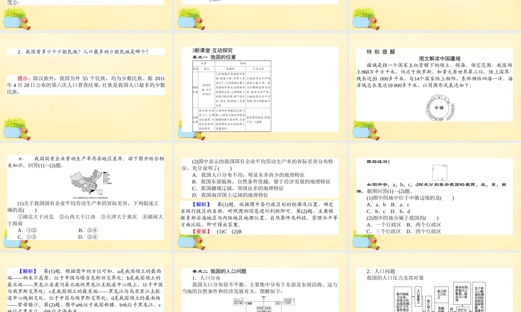Click option "C. 我国疆域辽阔，邻国众多"
The image size is (521, 312).
[238, 188]
